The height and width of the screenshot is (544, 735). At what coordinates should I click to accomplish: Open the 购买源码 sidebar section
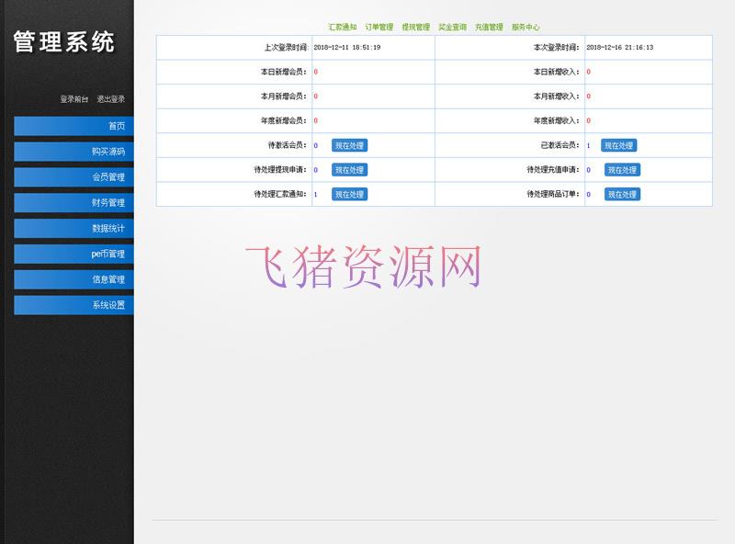73,152
